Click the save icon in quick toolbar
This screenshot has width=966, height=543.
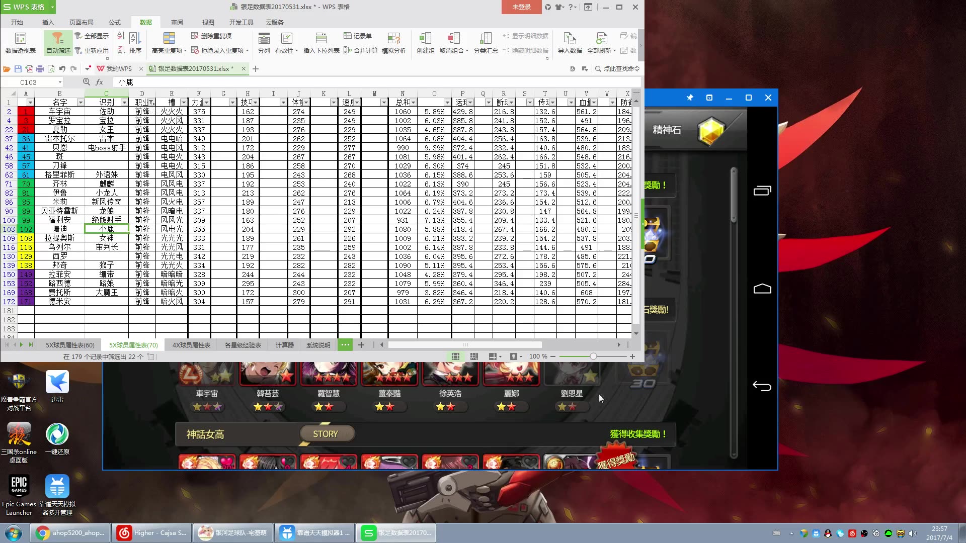pyautogui.click(x=18, y=69)
